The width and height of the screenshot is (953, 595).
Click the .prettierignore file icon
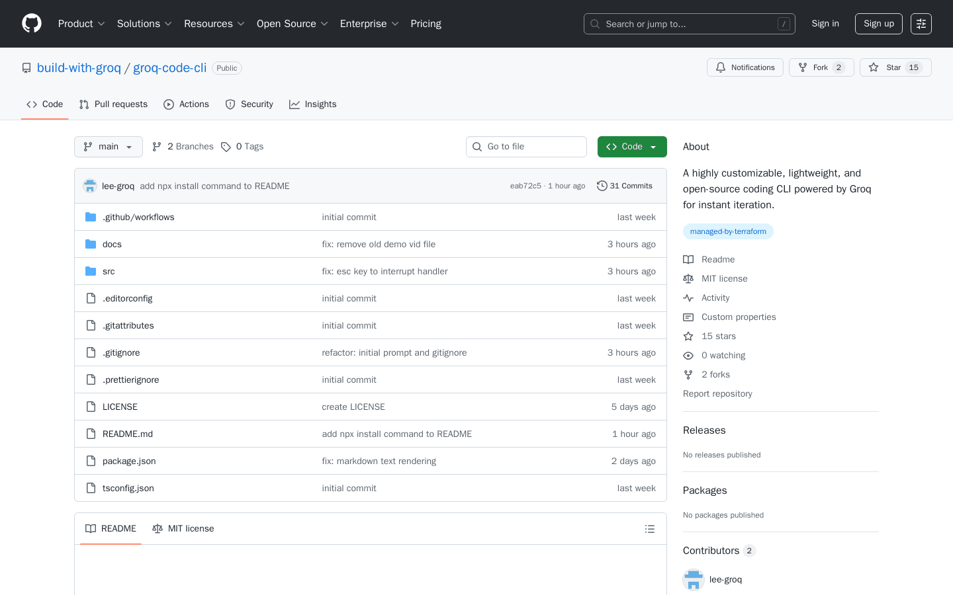(91, 379)
